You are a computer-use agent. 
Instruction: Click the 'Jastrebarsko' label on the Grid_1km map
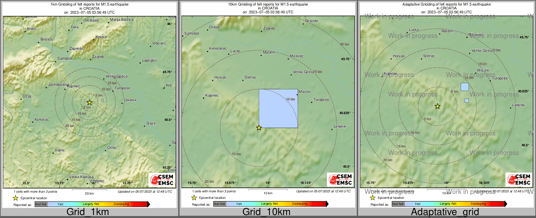pyautogui.click(x=58, y=84)
